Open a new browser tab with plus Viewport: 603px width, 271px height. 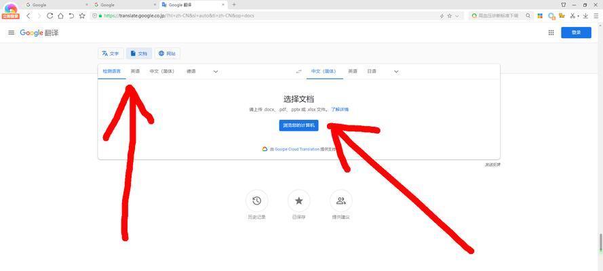[x=234, y=5]
